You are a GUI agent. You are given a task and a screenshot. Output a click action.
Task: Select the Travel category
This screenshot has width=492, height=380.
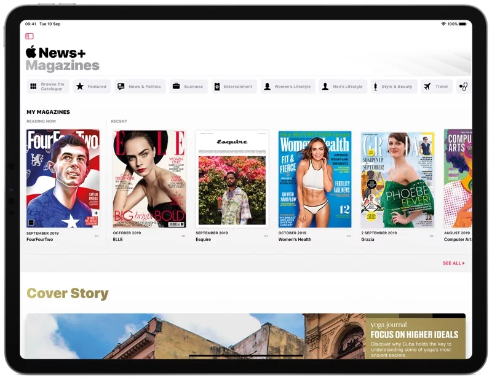437,86
